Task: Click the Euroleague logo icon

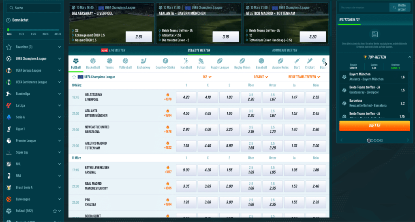Action: click(9, 199)
